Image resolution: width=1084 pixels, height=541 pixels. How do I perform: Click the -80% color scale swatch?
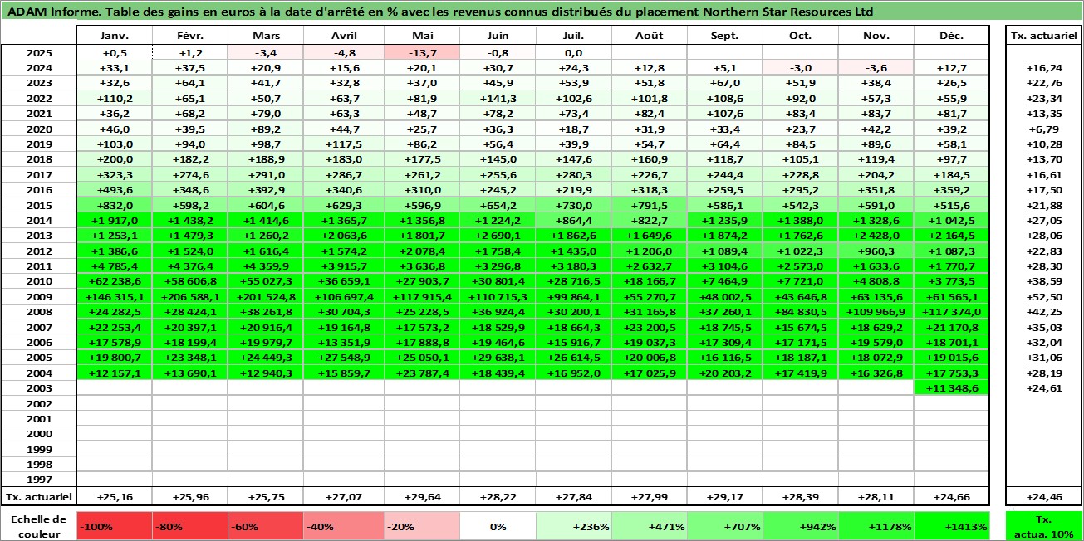(x=190, y=526)
